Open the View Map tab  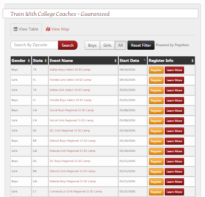click(x=58, y=29)
